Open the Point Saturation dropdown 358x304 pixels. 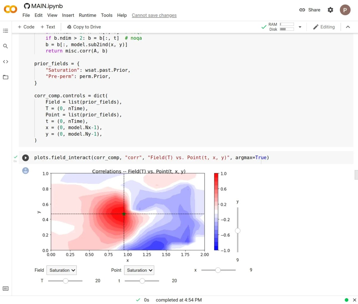point(139,270)
